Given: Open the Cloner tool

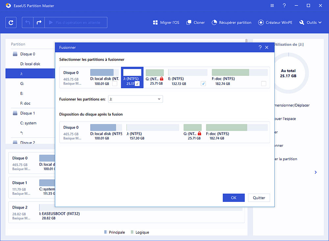Looking at the screenshot, I should tap(195, 22).
